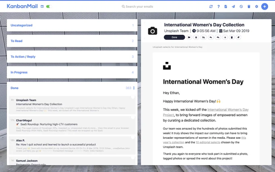
Task: Click the Unsplash logo in email body
Action: coord(167,66)
